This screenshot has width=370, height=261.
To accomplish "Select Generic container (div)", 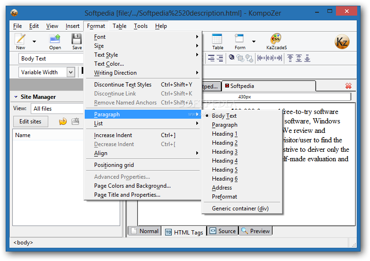I will click(242, 209).
